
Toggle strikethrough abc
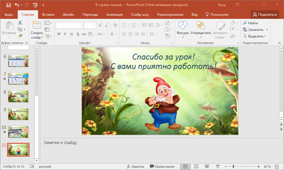[x=84, y=34]
